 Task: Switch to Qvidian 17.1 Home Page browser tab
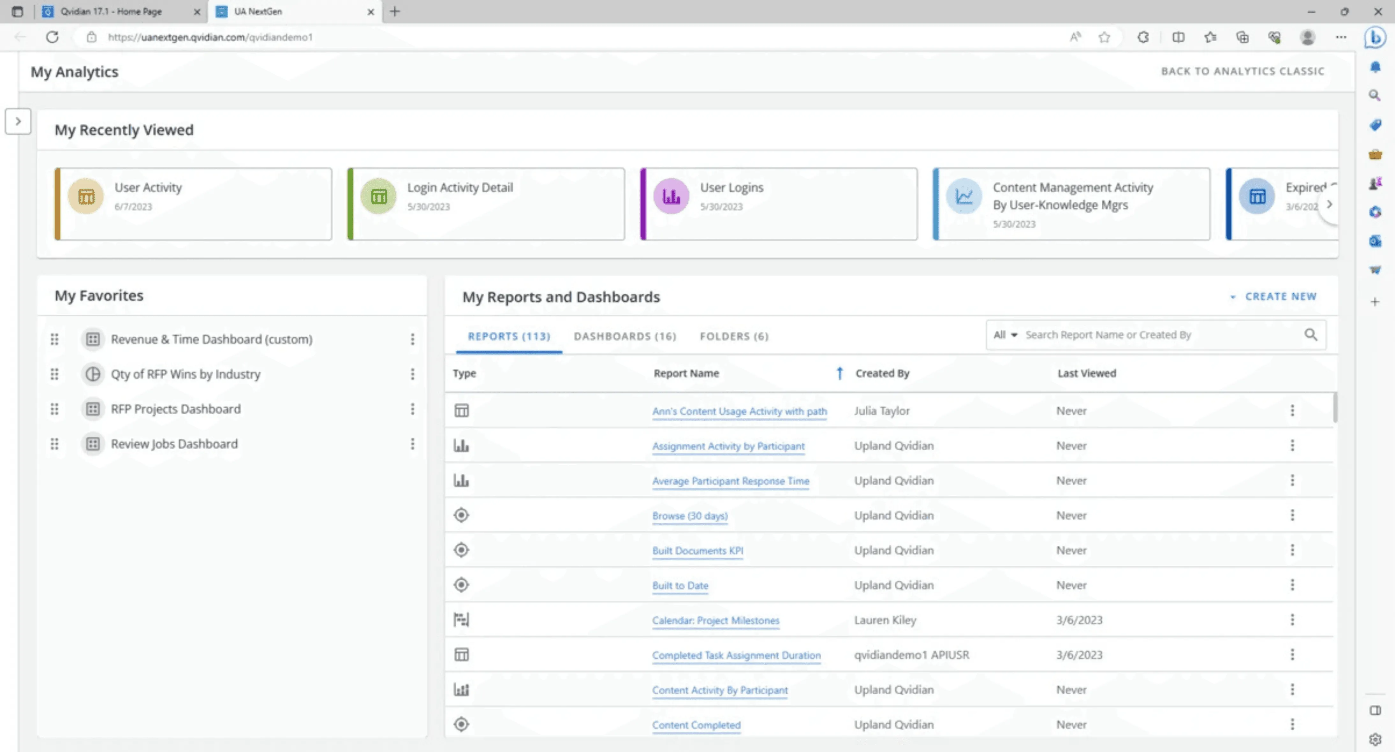coord(111,11)
